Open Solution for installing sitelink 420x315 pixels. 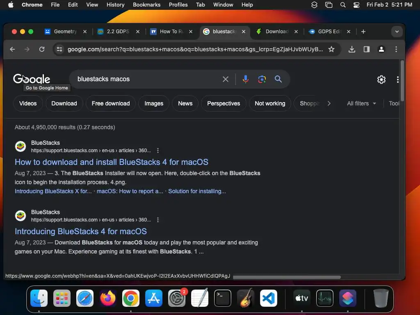[x=197, y=191]
